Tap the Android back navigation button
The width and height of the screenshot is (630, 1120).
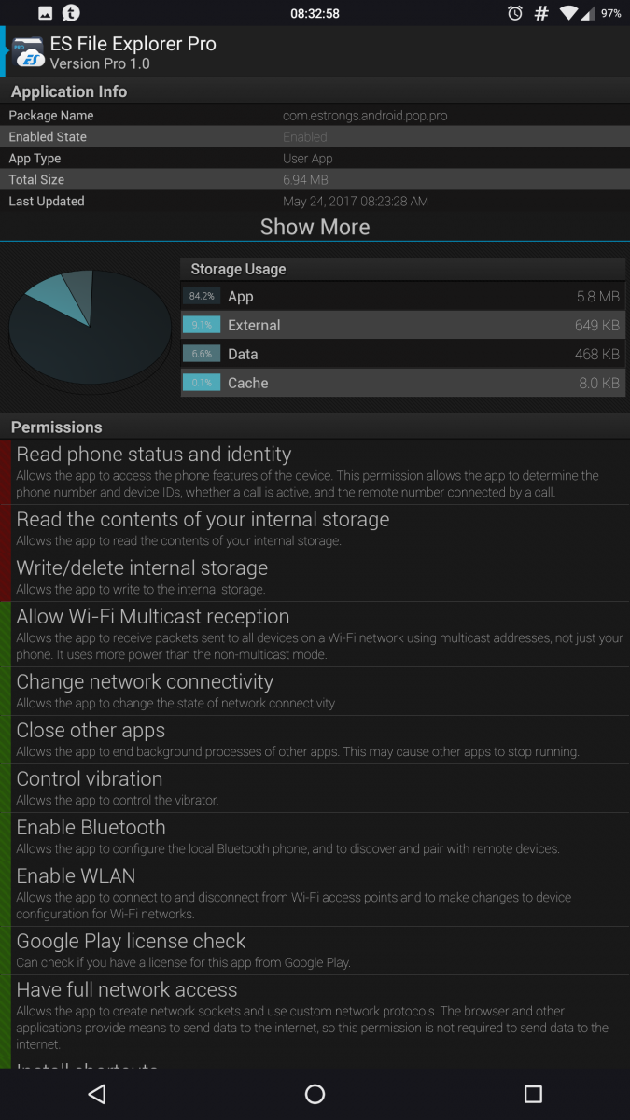(97, 1094)
